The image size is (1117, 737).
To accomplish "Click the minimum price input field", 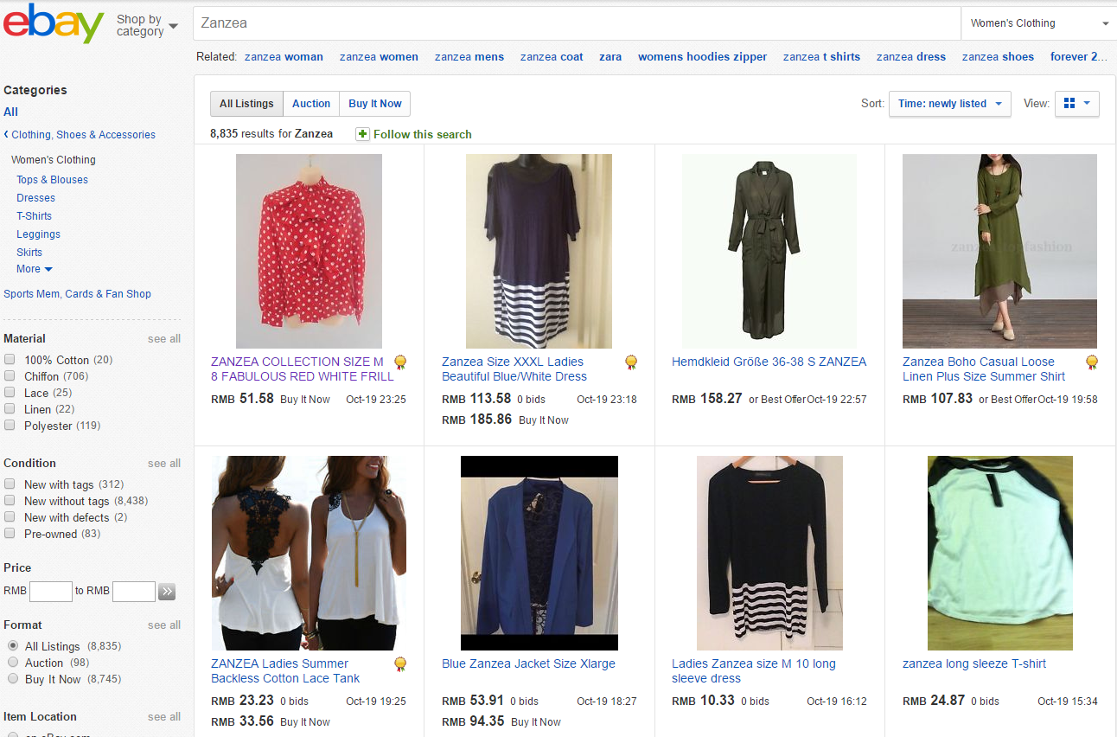I will (51, 592).
